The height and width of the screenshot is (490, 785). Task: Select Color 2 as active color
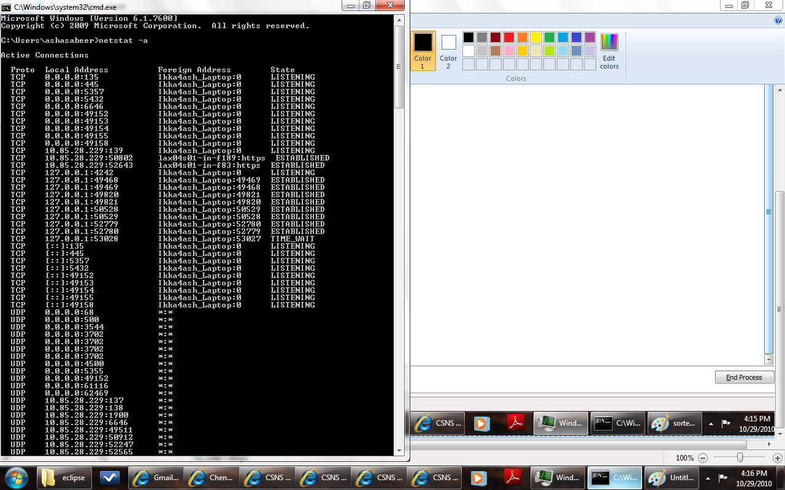pos(448,51)
